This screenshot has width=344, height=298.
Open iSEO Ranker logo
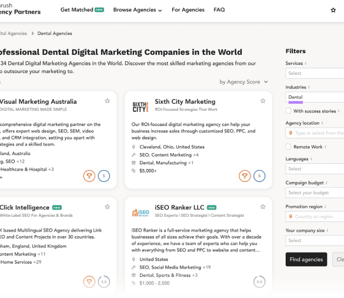tap(141, 213)
